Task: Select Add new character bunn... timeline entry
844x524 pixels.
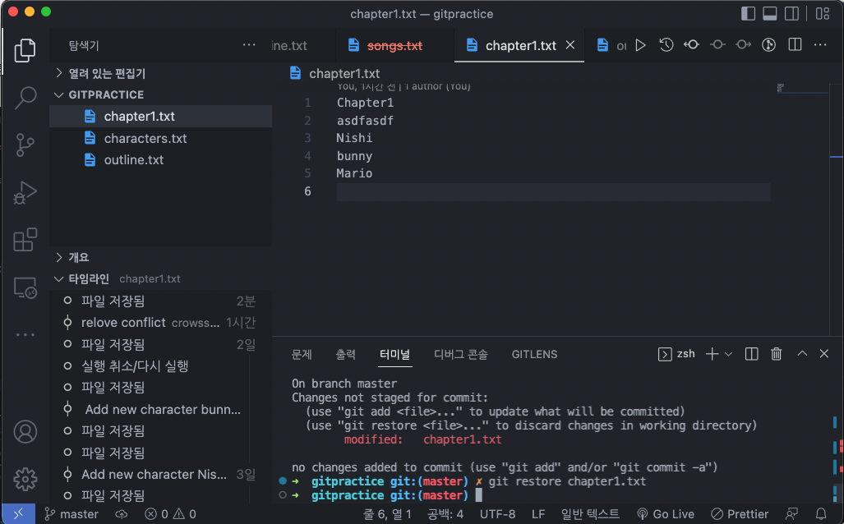Action: (161, 409)
